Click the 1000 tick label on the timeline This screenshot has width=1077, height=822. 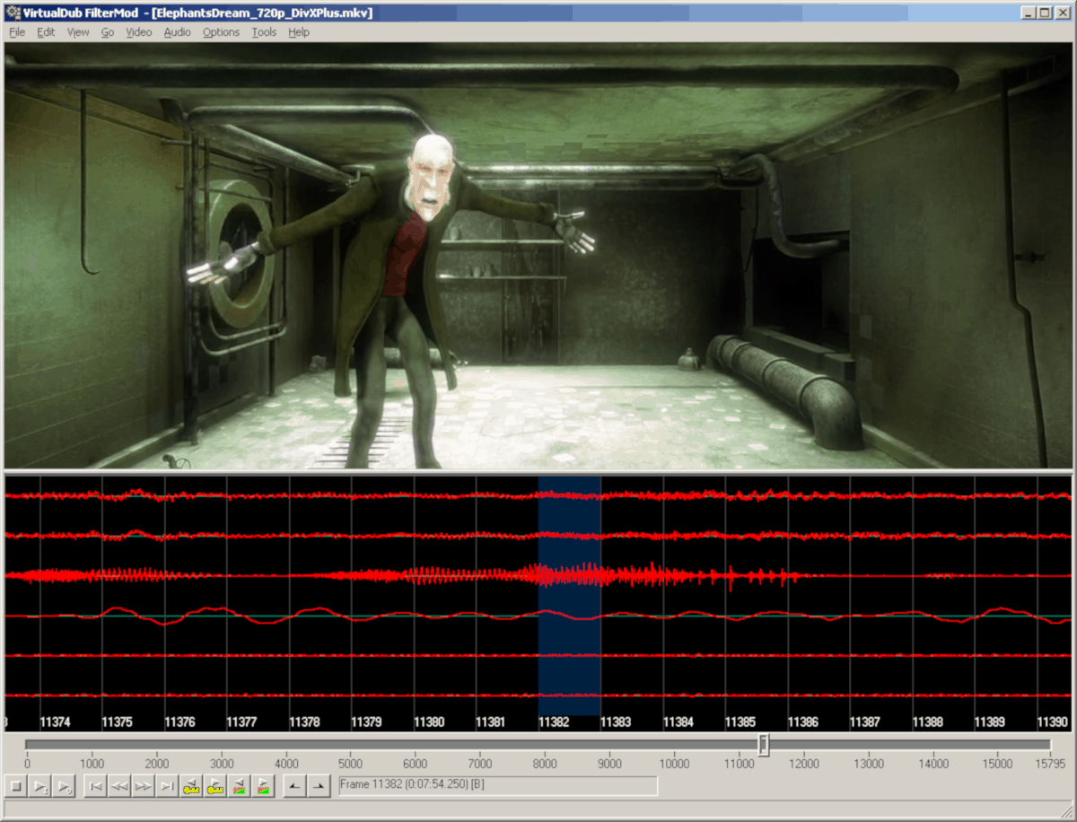92,764
